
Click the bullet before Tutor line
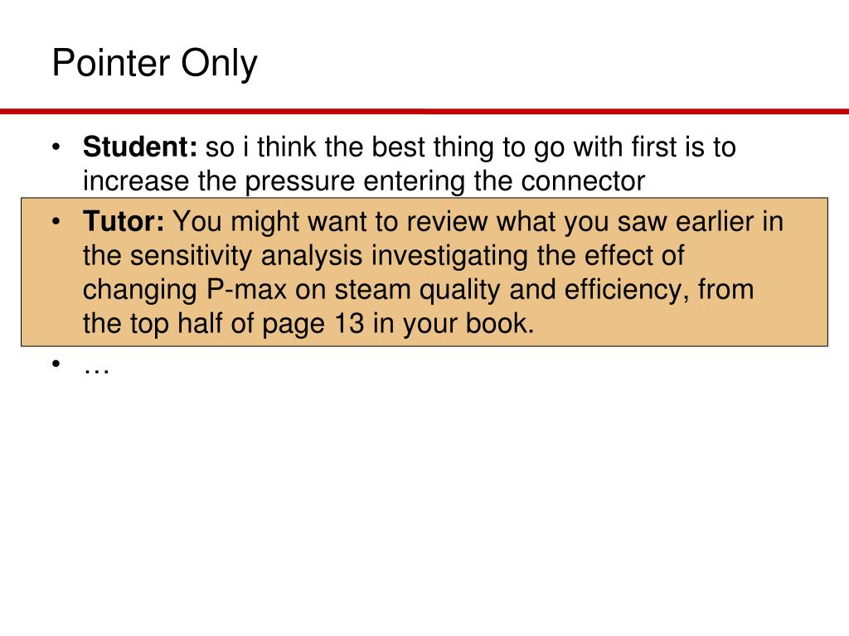(56, 222)
